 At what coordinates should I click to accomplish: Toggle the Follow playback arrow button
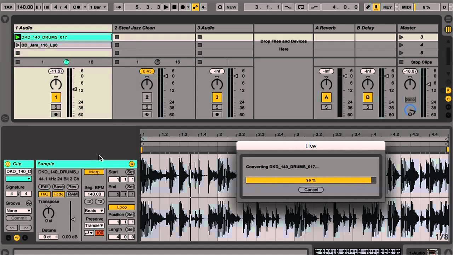tap(119, 7)
